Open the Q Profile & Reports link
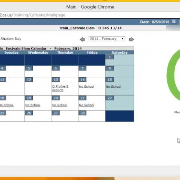Screen dimensions: 180x180 coord(60,88)
